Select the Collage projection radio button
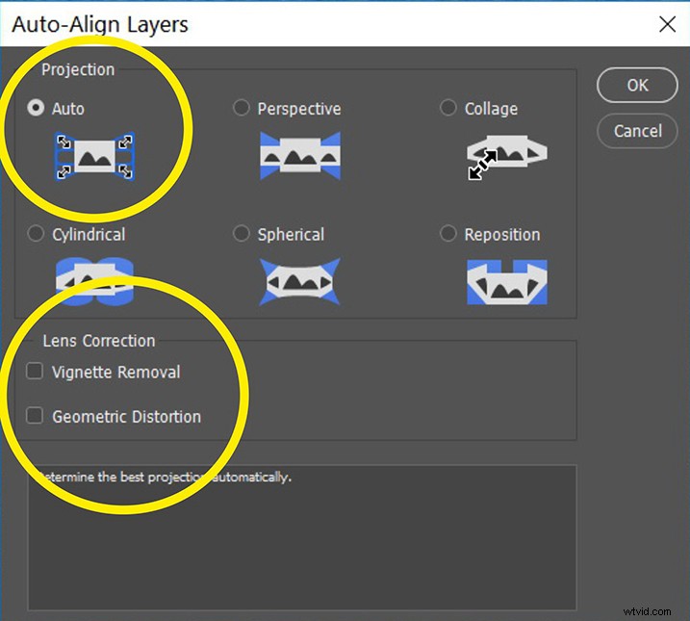The image size is (690, 621). pos(448,108)
